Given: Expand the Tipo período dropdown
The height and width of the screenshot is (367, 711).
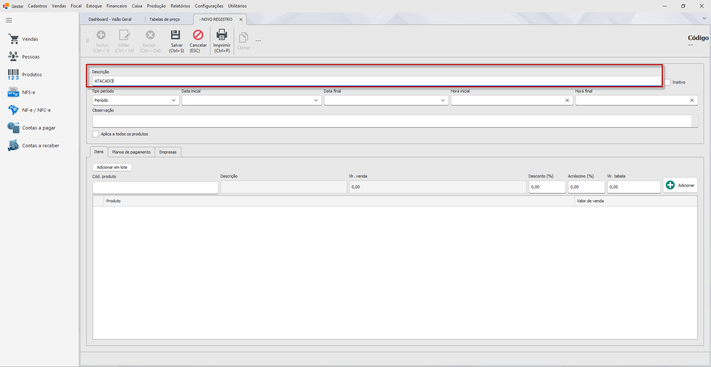Looking at the screenshot, I should [x=173, y=100].
